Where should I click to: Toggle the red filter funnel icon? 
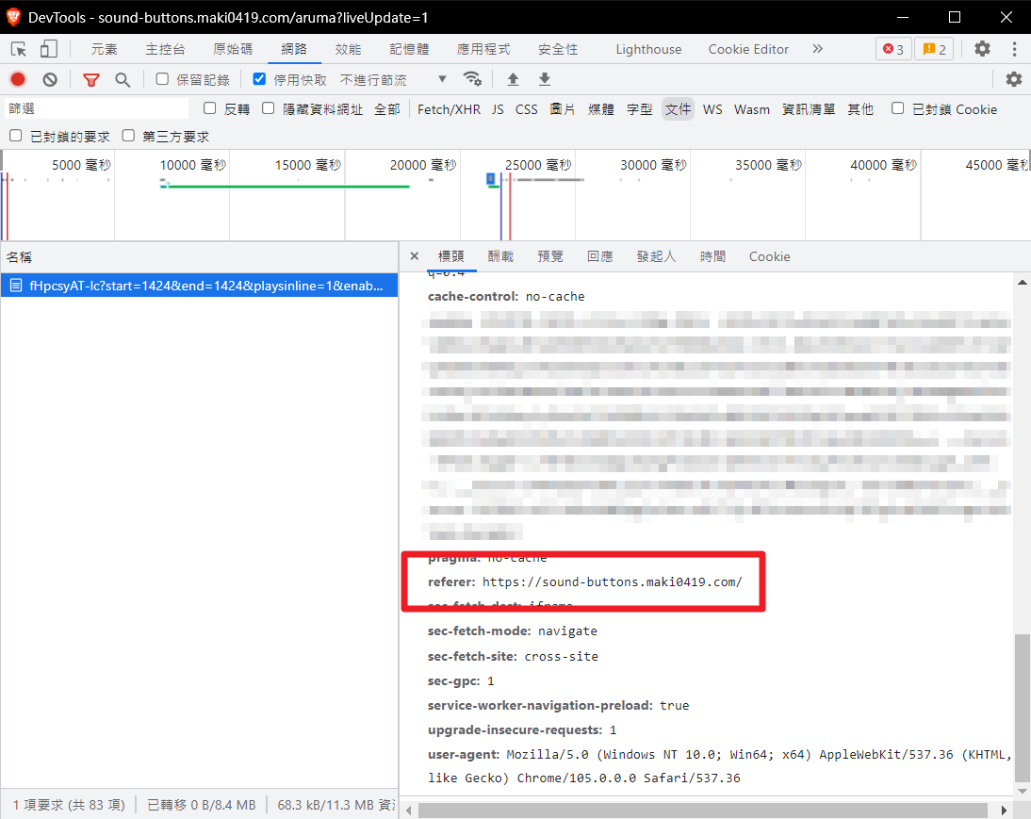pos(90,80)
